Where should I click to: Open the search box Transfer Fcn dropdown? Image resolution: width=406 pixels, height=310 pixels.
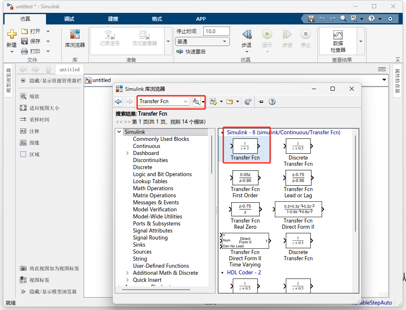pos(186,102)
